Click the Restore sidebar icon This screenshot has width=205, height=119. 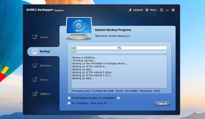pyautogui.click(x=35, y=65)
